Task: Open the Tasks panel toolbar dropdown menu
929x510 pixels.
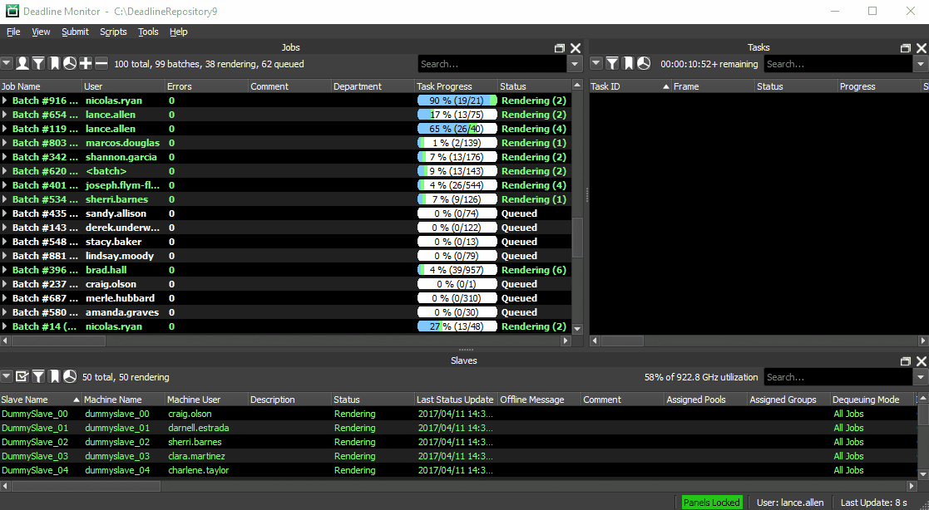Action: [596, 63]
